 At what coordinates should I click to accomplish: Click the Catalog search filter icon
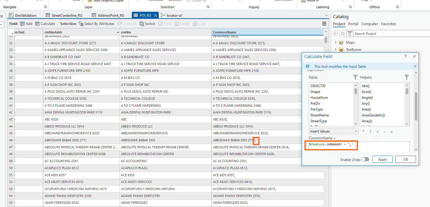(350, 34)
